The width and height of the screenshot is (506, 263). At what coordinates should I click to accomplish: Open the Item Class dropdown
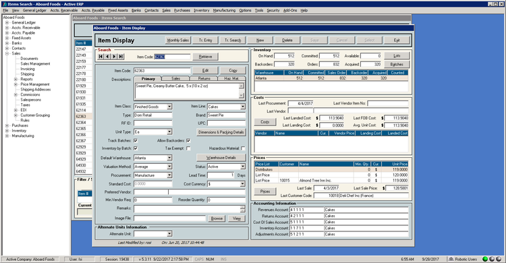pos(169,107)
